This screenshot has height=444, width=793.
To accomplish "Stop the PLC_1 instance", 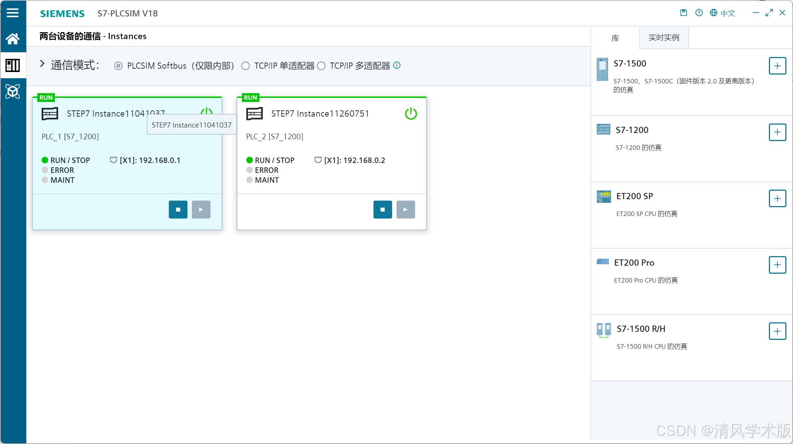I will (x=178, y=209).
